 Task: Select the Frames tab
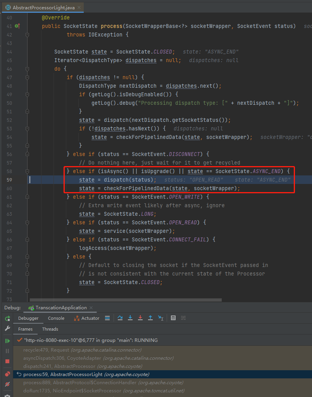pyautogui.click(x=25, y=329)
